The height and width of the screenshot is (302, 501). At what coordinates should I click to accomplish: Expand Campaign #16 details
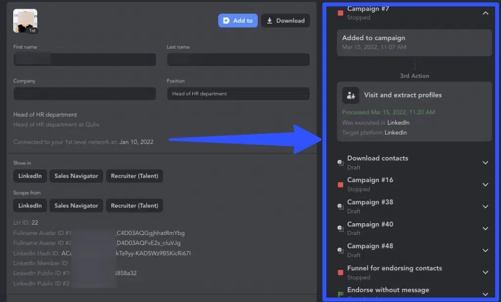(x=485, y=185)
